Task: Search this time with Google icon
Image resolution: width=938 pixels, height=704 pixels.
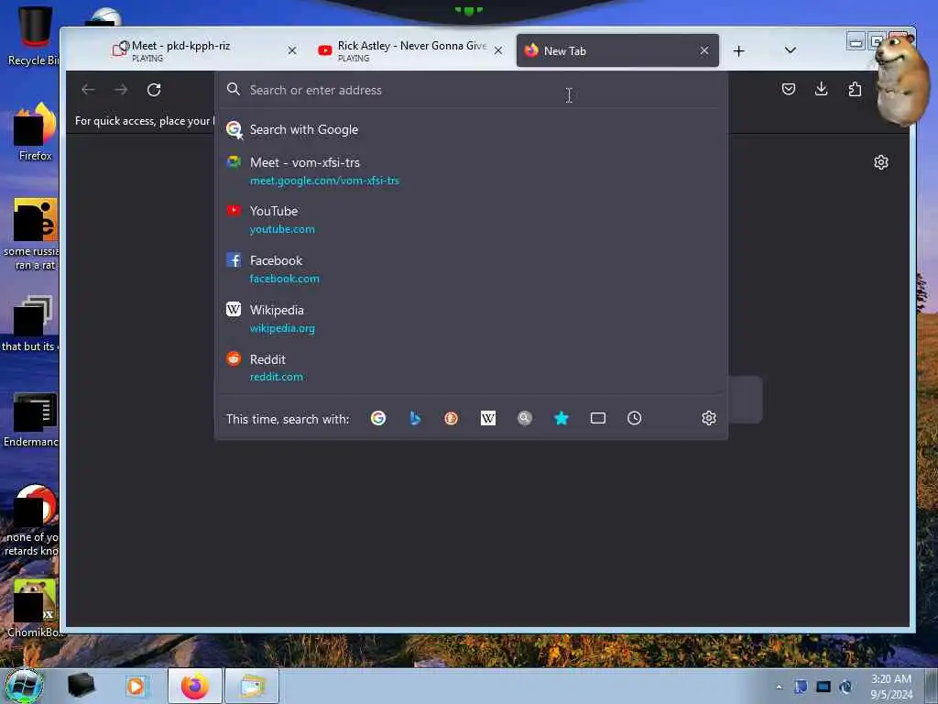Action: (x=378, y=418)
